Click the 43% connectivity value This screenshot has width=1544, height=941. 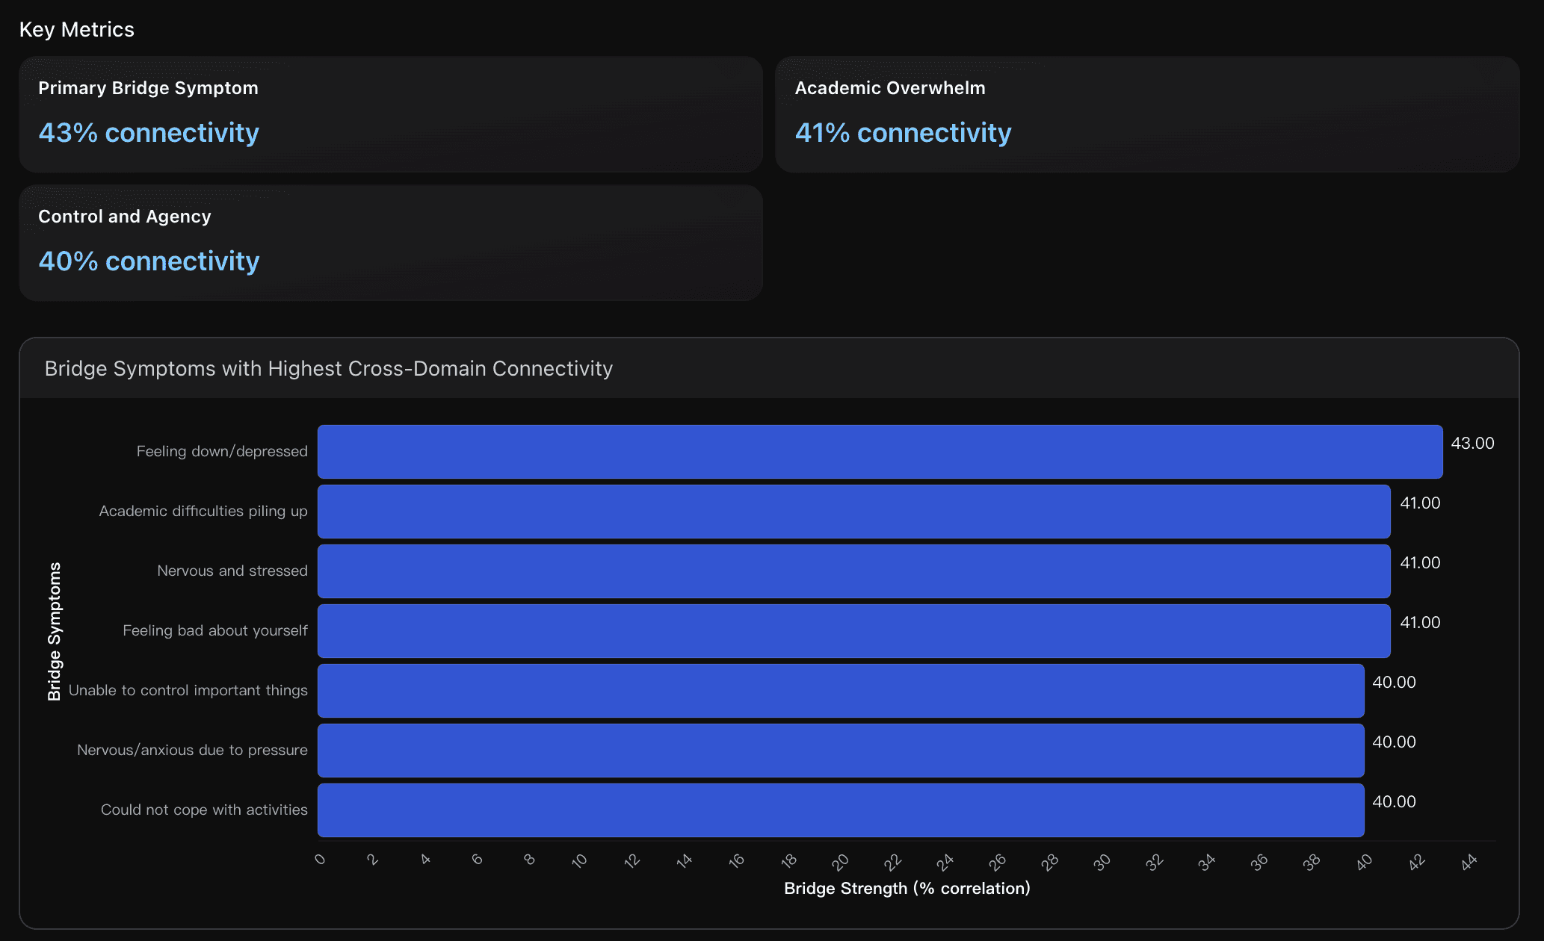149,133
